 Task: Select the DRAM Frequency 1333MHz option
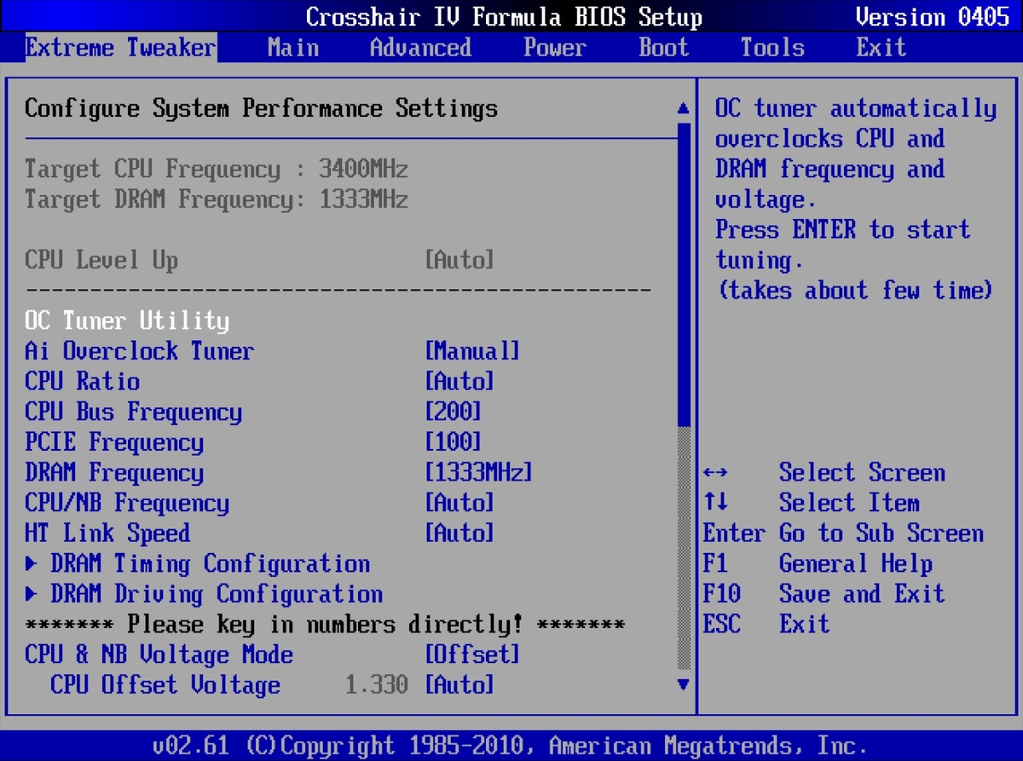click(477, 473)
